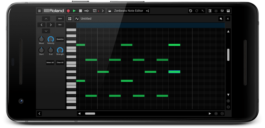Click the Oct+ button

[60, 19]
